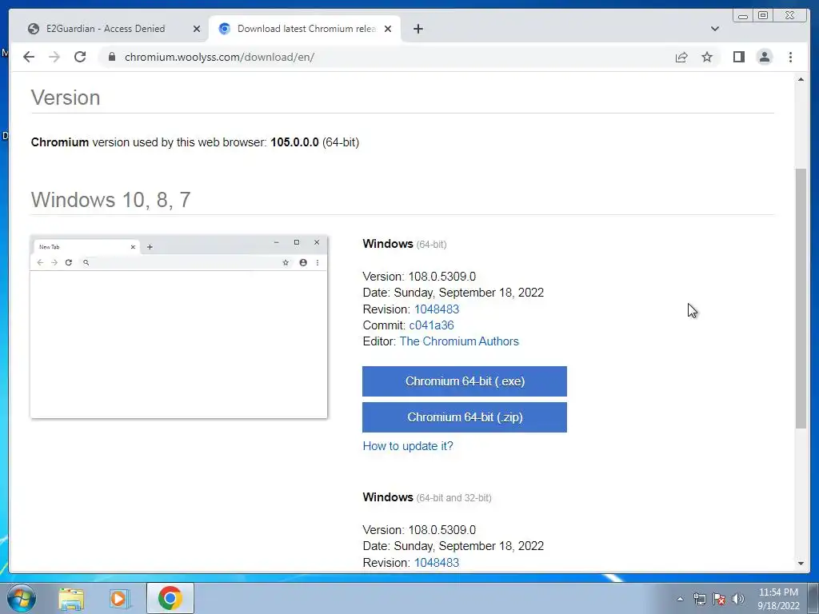Open revision 1048483 link for 32-bit section
Screen dimensions: 819x614
(x=437, y=563)
